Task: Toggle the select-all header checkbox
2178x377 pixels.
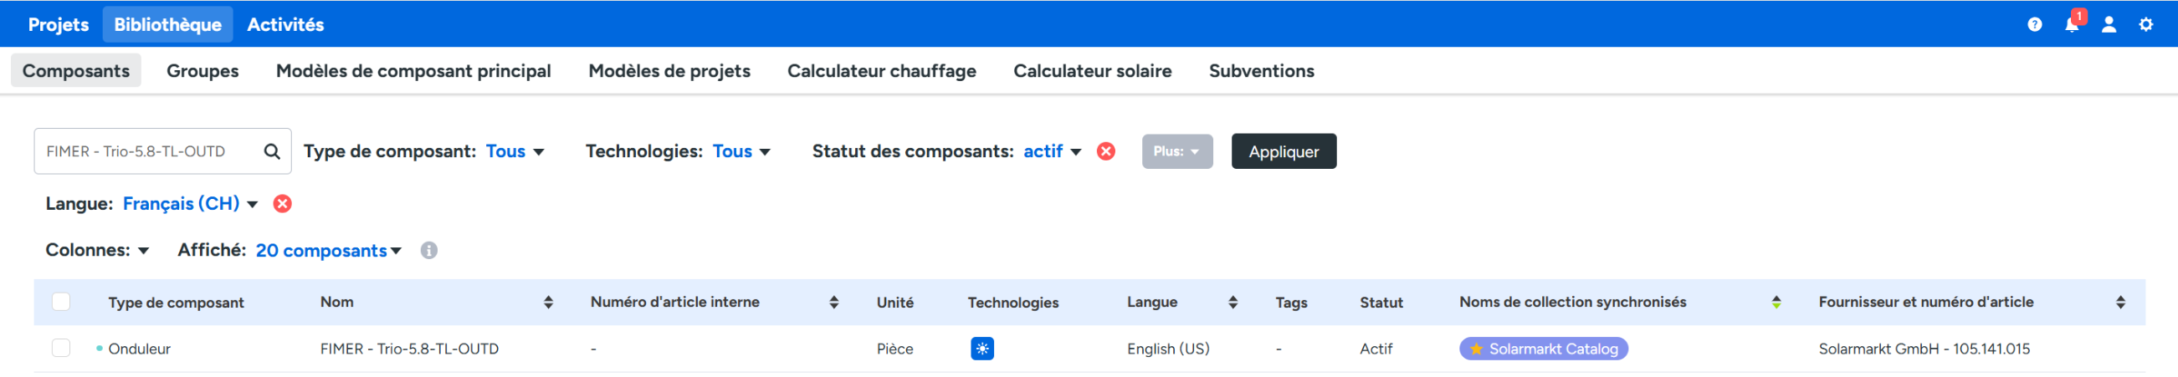Action: coord(61,302)
